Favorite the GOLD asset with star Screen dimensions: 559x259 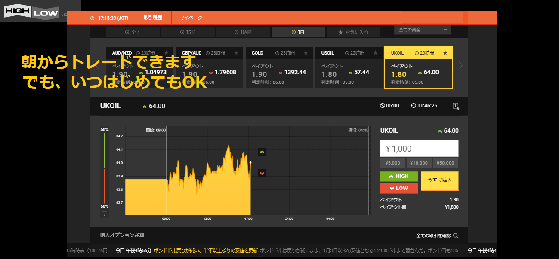tap(306, 53)
